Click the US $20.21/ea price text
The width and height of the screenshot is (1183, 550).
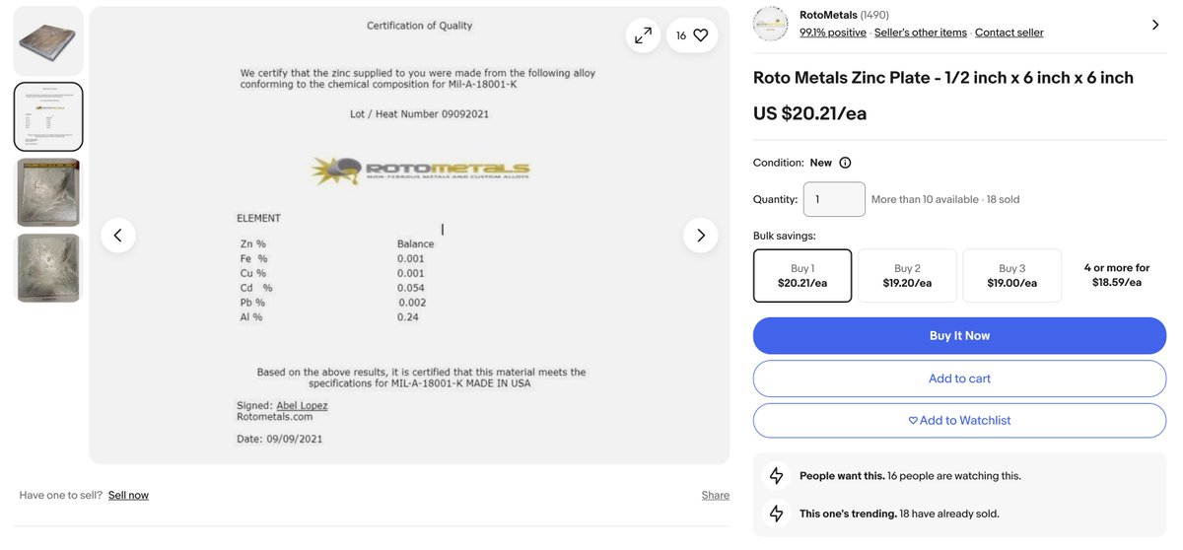point(810,113)
